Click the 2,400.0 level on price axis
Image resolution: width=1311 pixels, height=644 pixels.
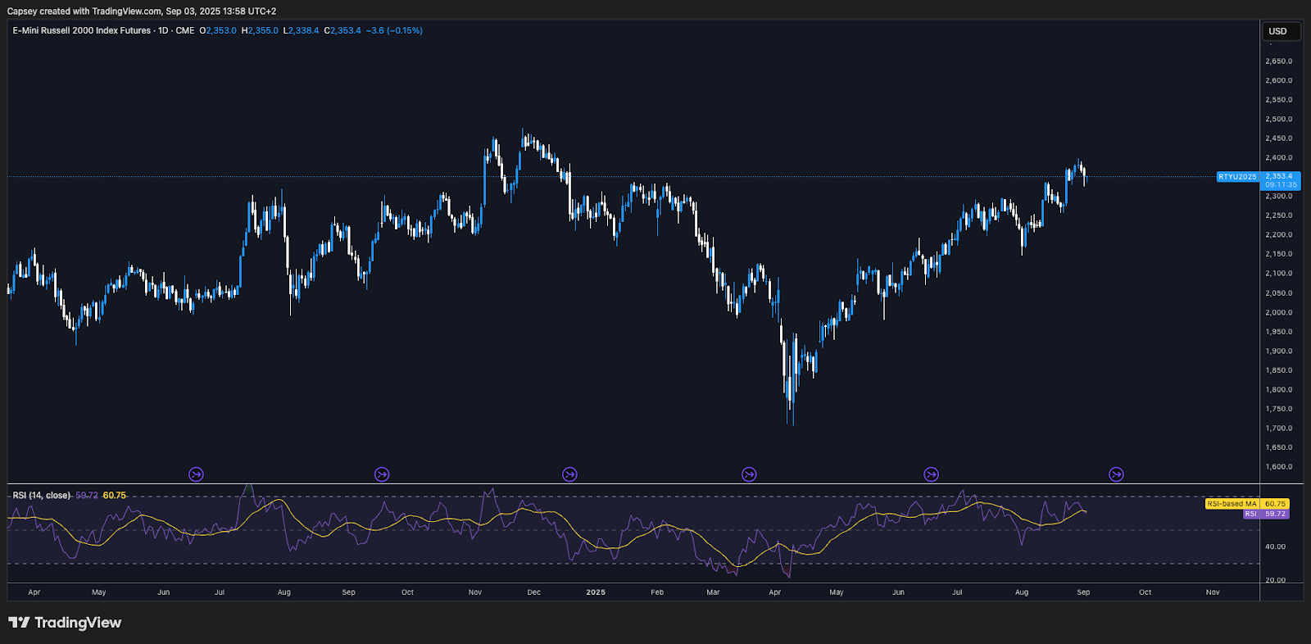[x=1278, y=158]
